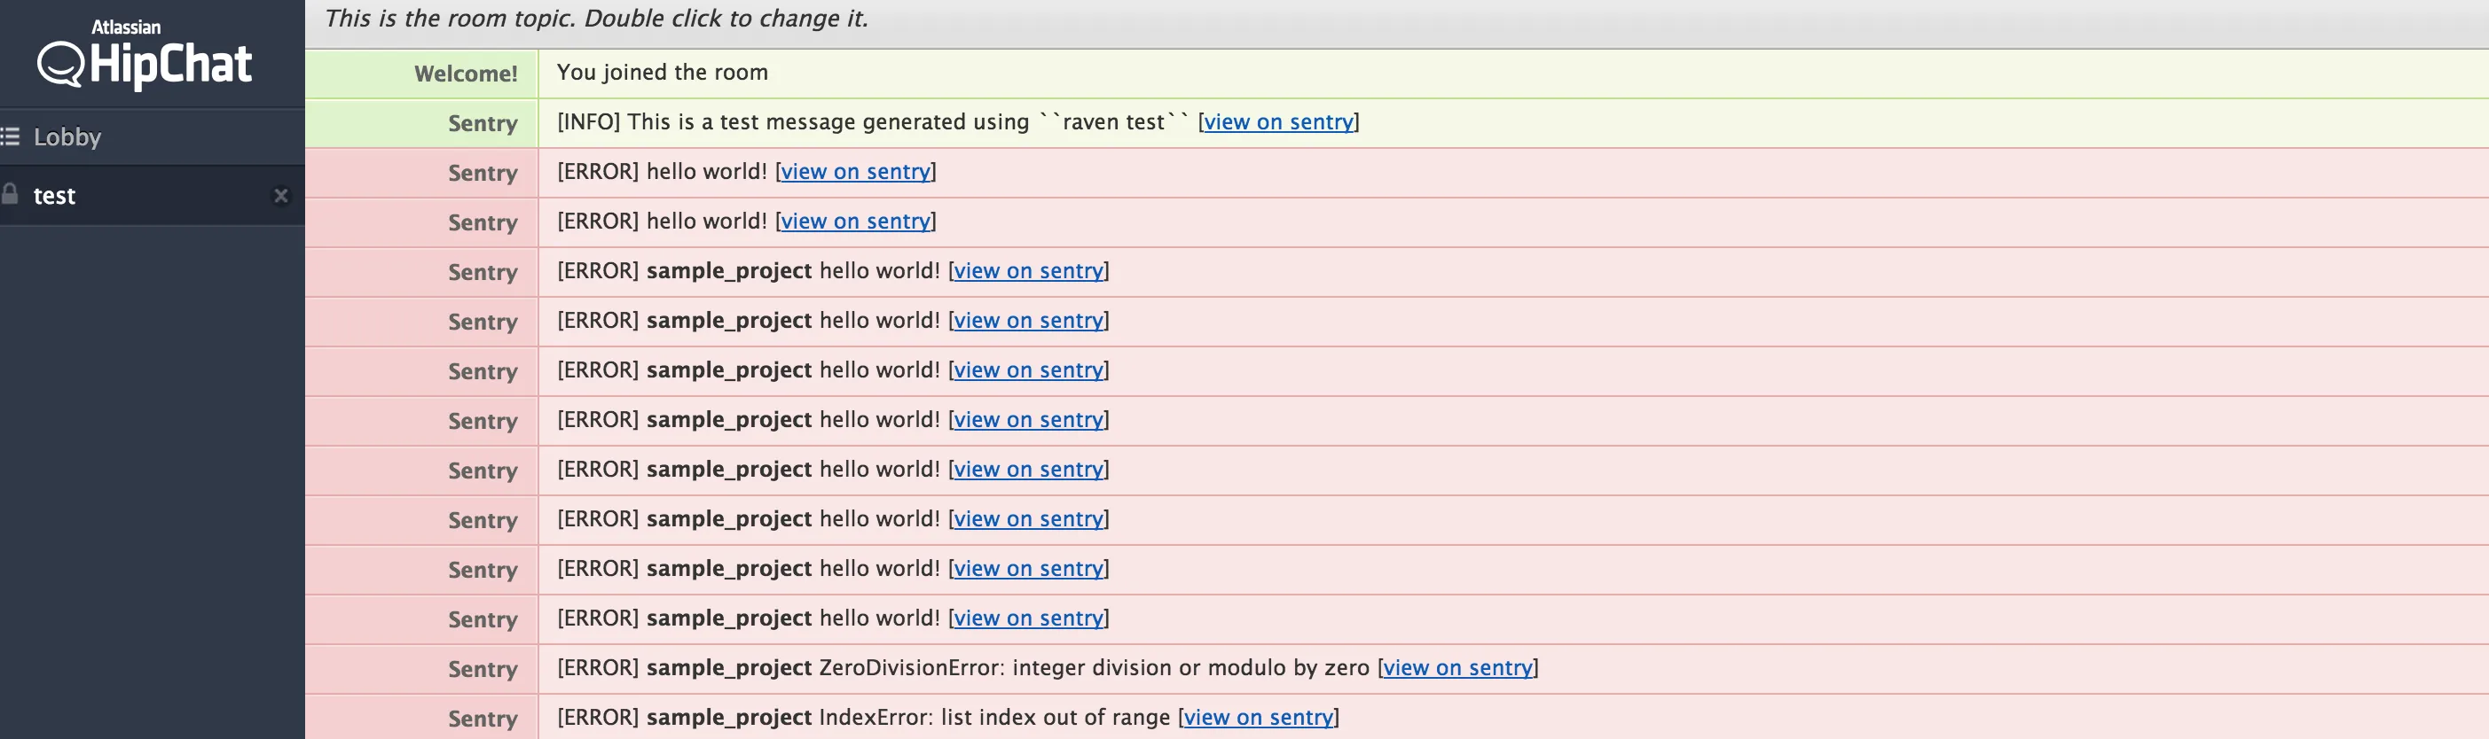Screen dimensions: 2489x739
Task: Click sample_project in the IndexError message
Action: click(728, 718)
